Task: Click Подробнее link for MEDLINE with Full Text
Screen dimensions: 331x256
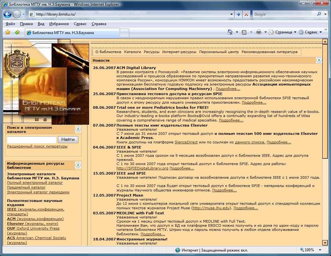Action: [153, 234]
